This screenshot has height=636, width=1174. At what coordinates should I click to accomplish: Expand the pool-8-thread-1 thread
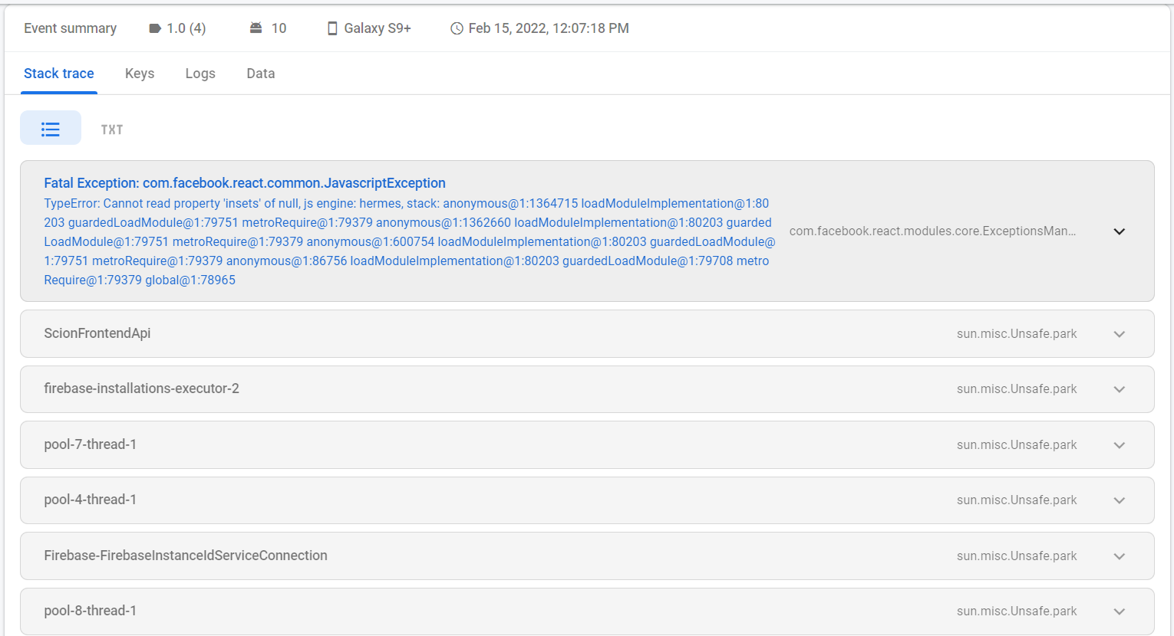coord(1119,611)
